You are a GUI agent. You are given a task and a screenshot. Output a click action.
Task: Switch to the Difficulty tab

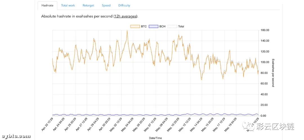(124, 5)
